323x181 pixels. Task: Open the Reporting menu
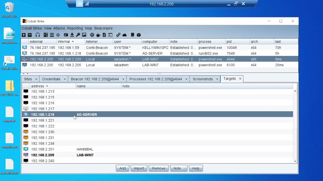[x=75, y=28]
